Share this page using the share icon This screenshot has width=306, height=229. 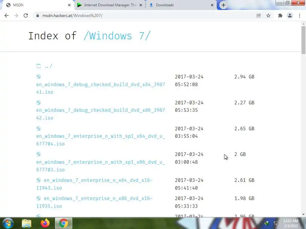pyautogui.click(x=258, y=16)
